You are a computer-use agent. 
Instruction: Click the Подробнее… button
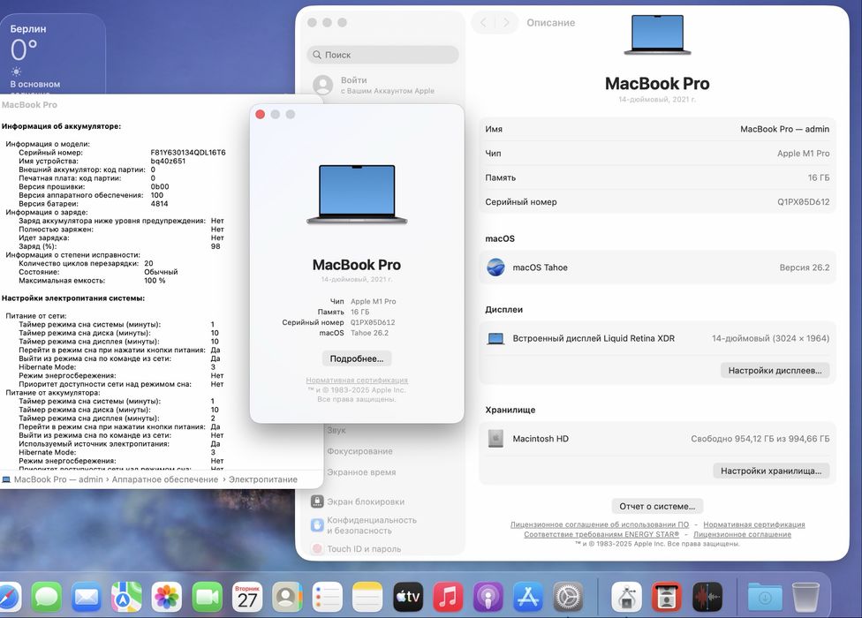coord(357,358)
